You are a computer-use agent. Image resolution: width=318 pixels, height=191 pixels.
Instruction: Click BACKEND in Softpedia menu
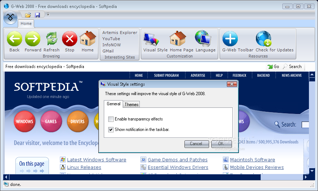pos(264,75)
